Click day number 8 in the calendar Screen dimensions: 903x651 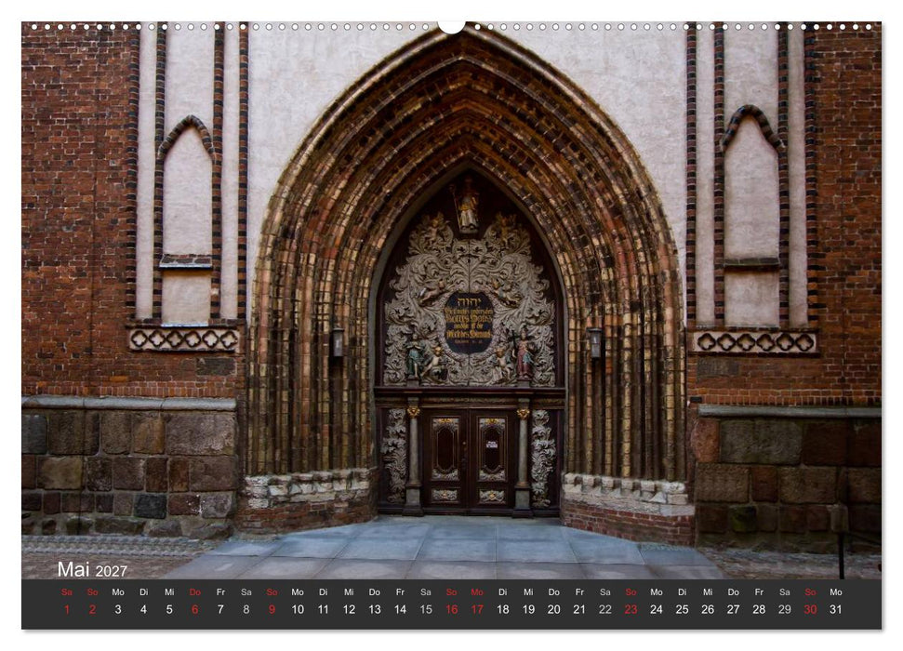(x=246, y=609)
